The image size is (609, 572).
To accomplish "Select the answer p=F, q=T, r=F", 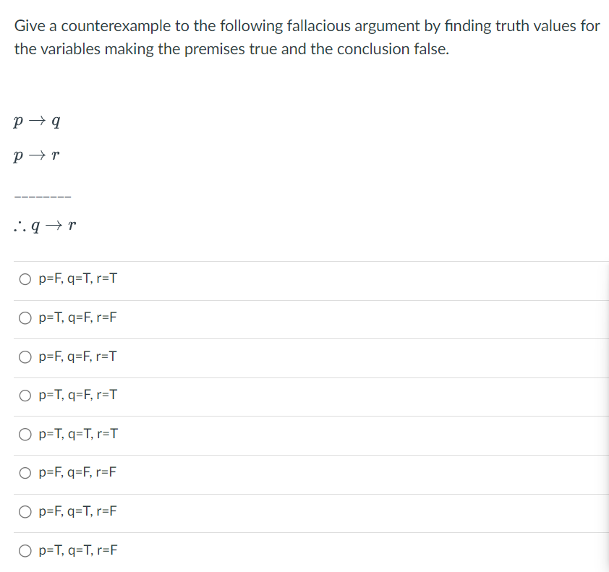I will tap(77, 511).
